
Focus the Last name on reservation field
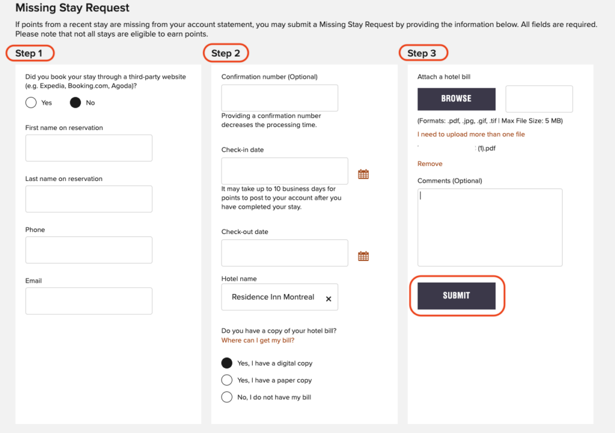(89, 199)
